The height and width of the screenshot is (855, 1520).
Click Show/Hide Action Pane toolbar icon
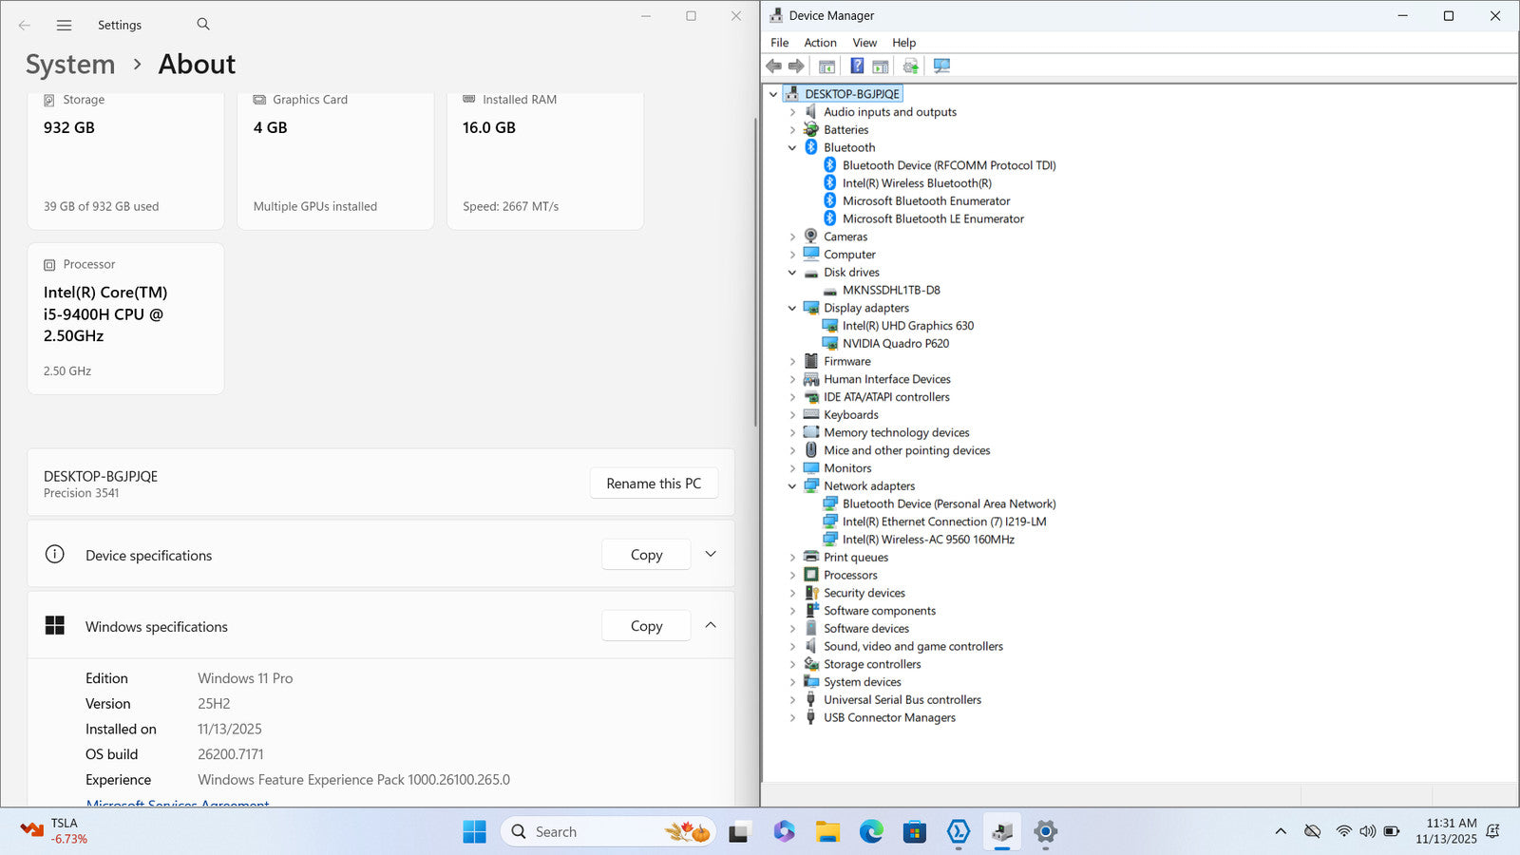(x=881, y=66)
